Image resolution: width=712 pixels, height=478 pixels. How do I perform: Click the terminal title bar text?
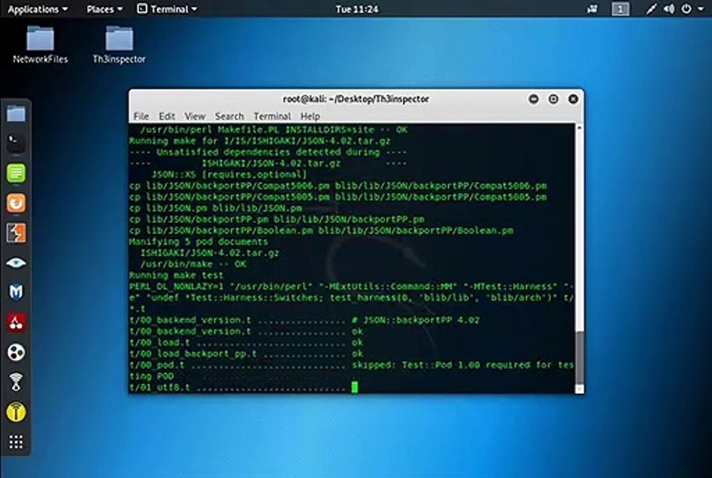(x=356, y=99)
